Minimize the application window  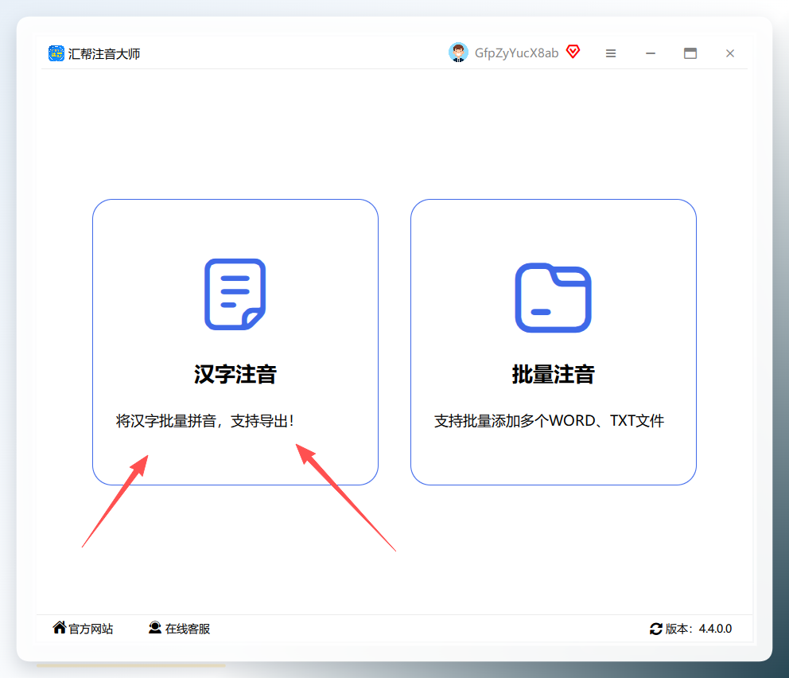pos(650,53)
